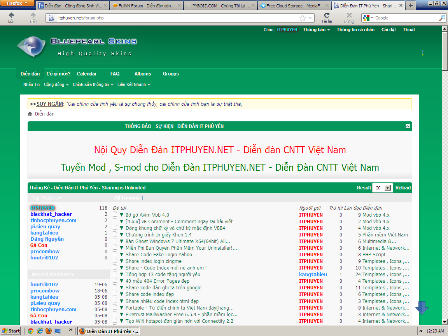
Task: Click the bookmark star in address bar
Action: (303, 18)
